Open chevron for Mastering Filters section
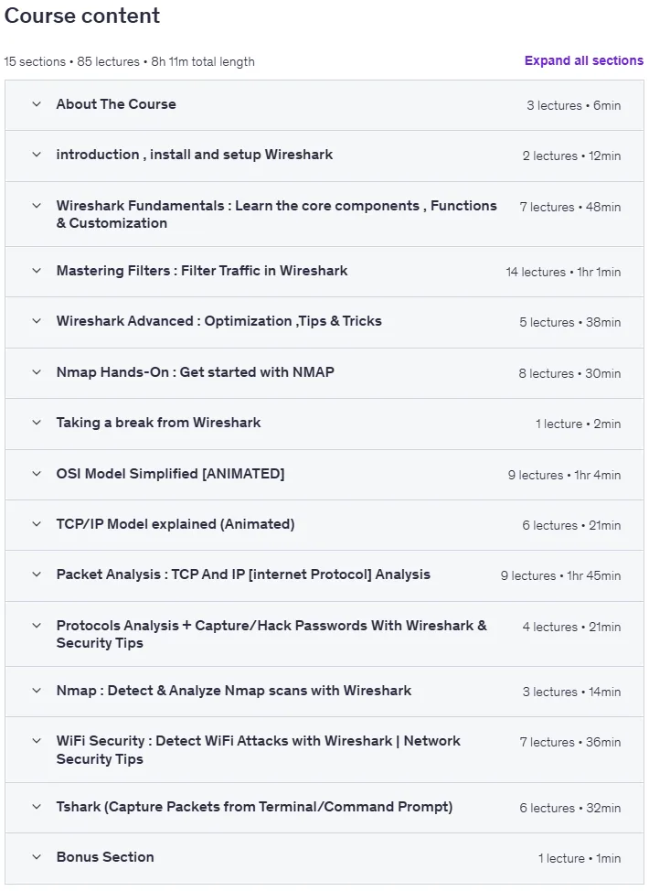The height and width of the screenshot is (891, 649). pos(37,271)
